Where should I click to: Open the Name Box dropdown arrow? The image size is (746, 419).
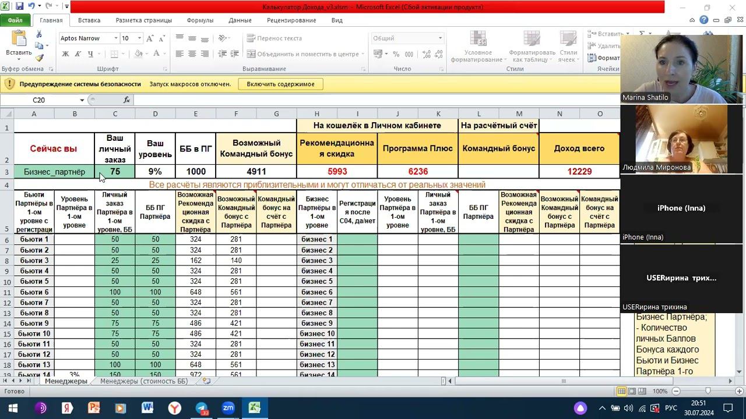click(83, 100)
